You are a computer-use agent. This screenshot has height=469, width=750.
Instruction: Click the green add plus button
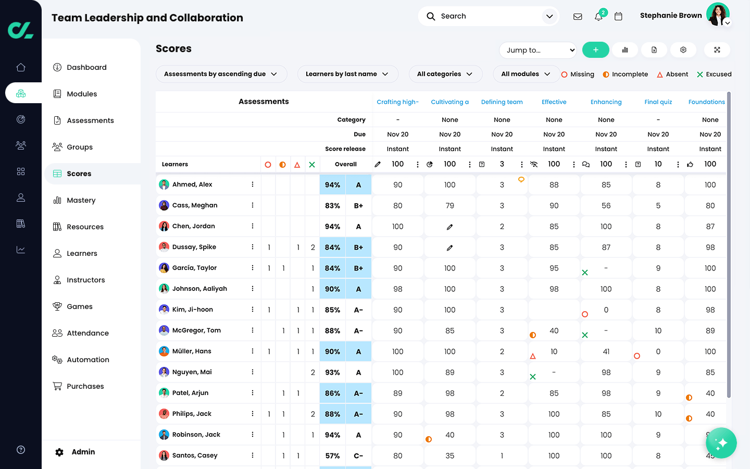595,50
